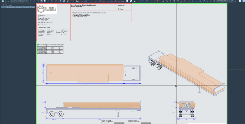Screen dimensions: 245x124
Task: Click the blue arrow beside WISG 1/16 Feet
Action: coord(233,1)
